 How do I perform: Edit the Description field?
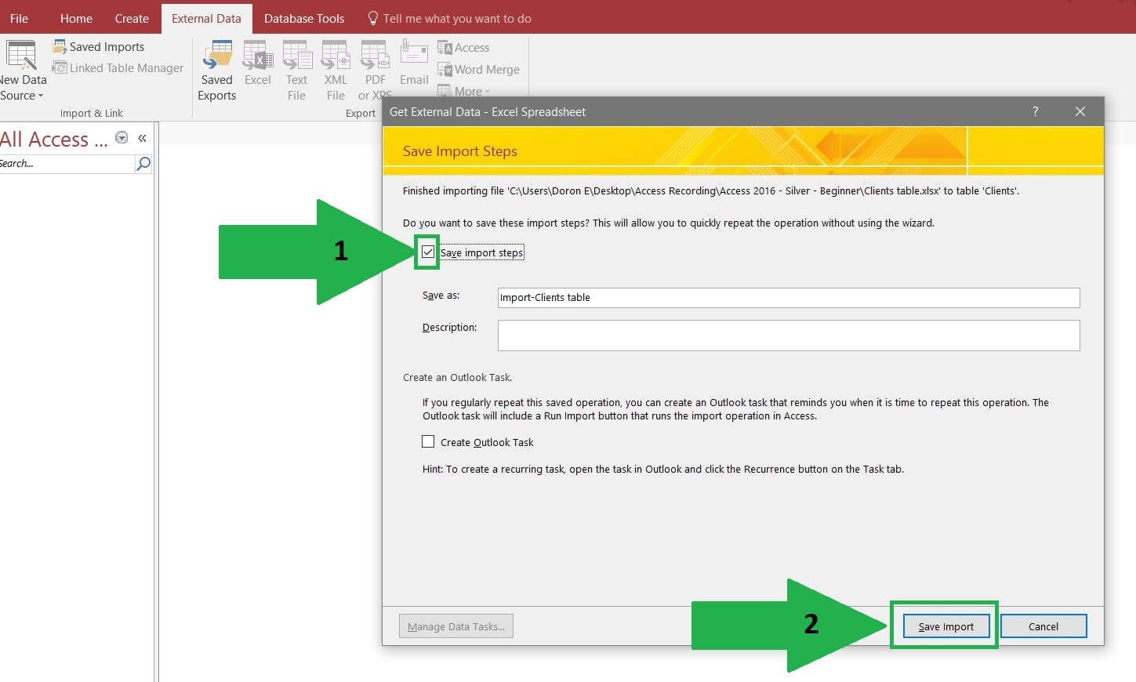tap(788, 336)
